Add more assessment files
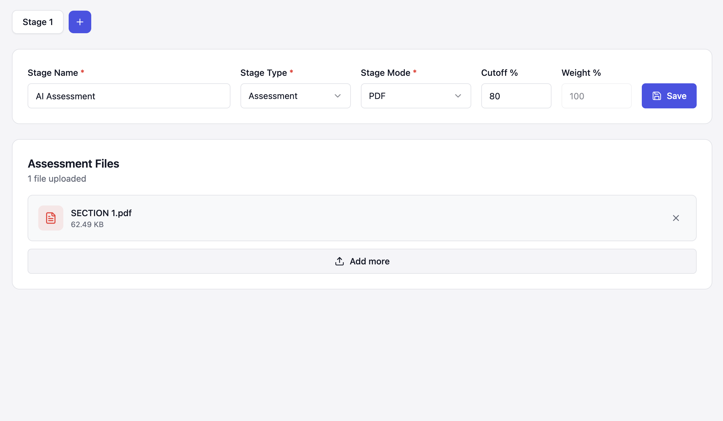Screen dimensions: 723x421 [361, 261]
